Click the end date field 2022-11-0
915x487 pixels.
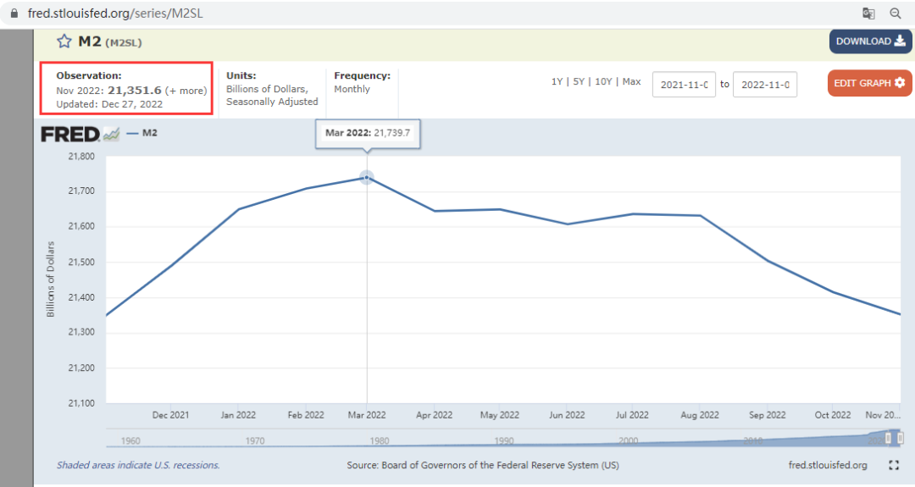pos(765,85)
